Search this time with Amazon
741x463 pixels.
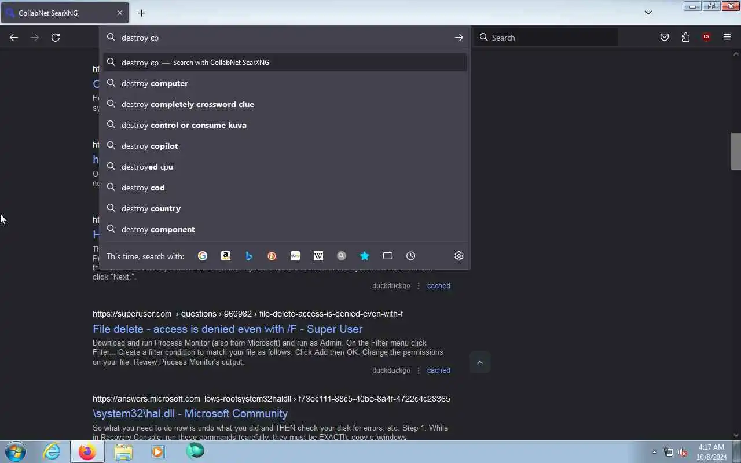226,256
